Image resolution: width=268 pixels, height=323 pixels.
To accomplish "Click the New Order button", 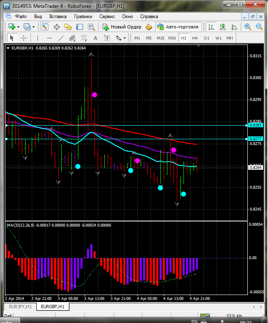I will tap(122, 27).
